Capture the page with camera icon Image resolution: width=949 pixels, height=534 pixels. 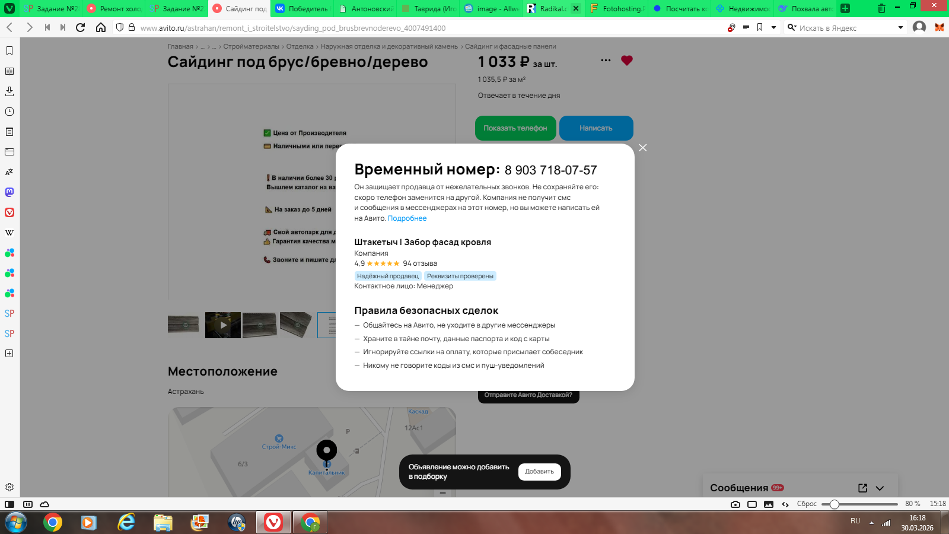coord(735,504)
